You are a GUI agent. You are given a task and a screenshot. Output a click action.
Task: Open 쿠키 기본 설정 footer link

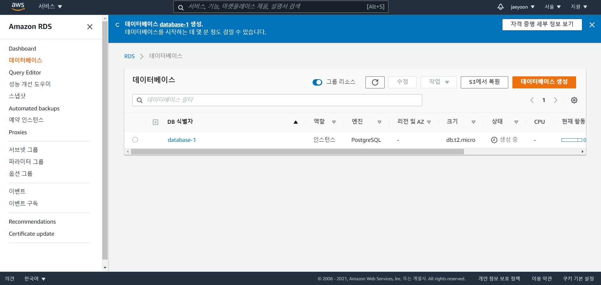click(578, 279)
